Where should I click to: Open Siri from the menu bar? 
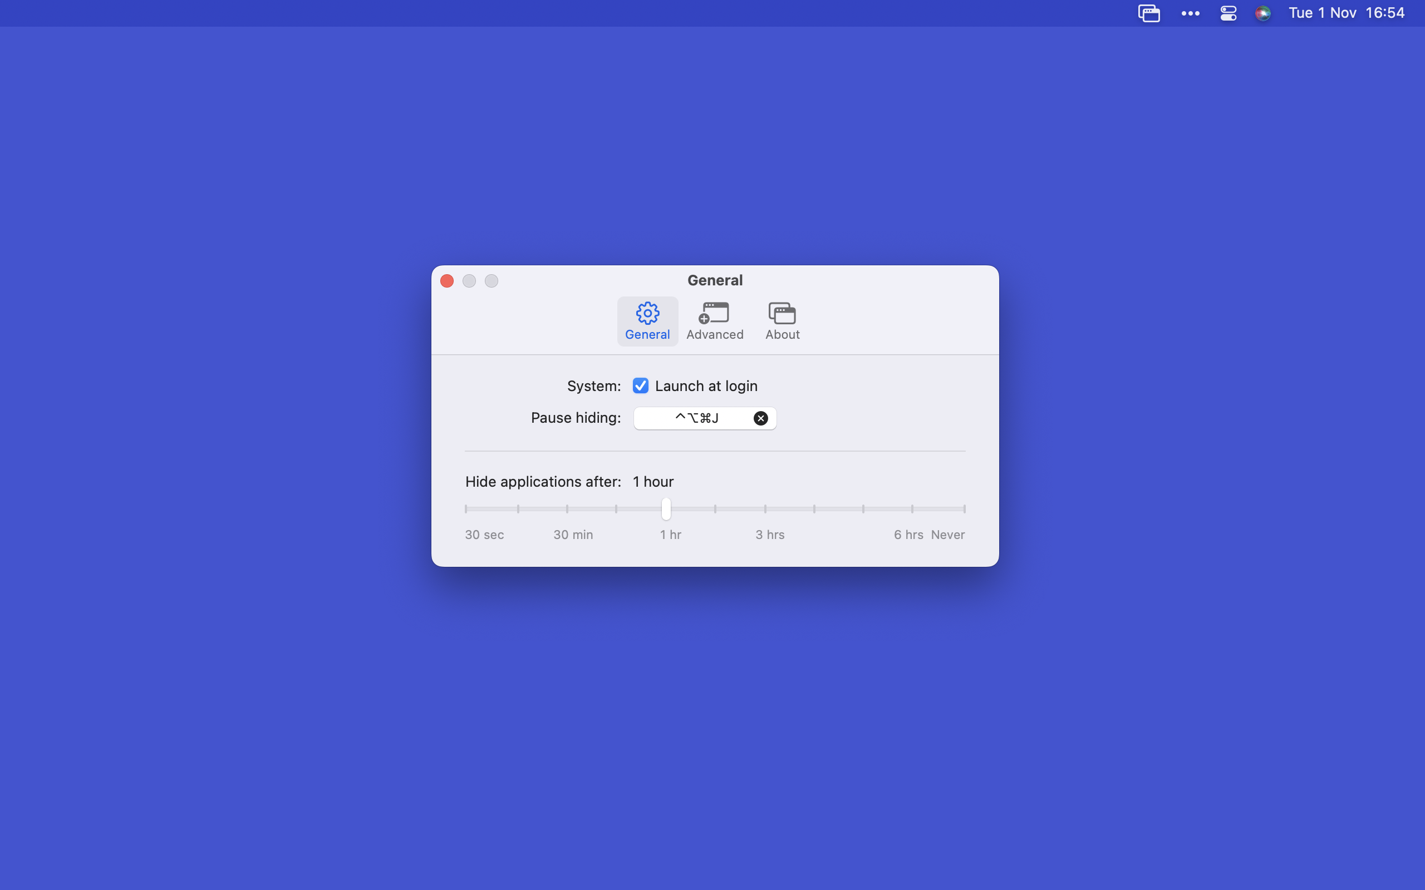[x=1262, y=13]
